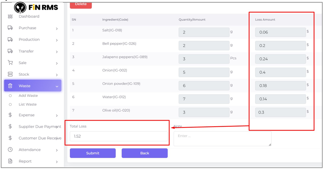Click the Total Loss field
The image size is (325, 170).
pos(118,136)
